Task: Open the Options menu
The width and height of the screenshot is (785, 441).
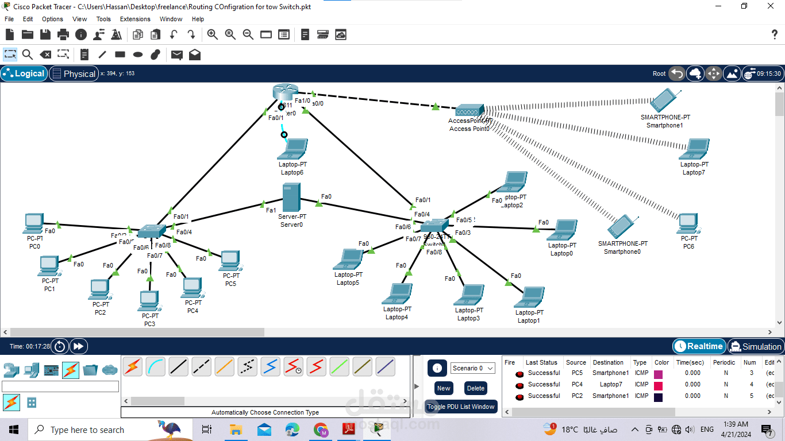Action: (x=52, y=19)
